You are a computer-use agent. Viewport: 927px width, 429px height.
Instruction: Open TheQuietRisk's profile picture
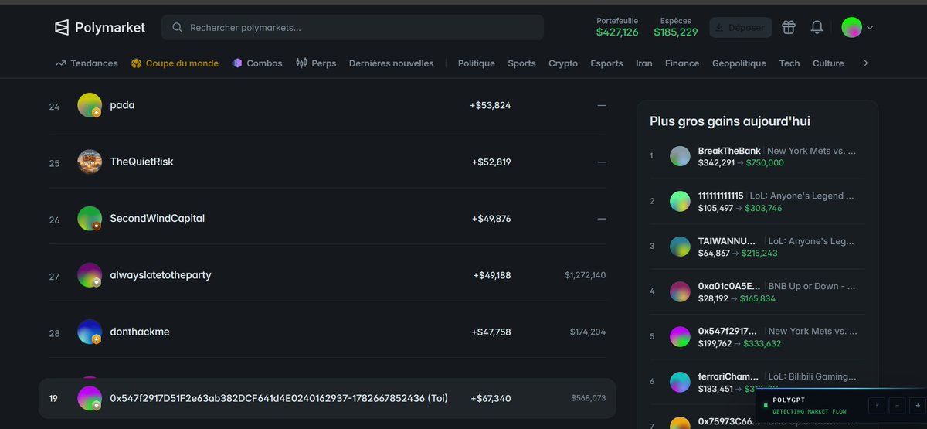(90, 162)
